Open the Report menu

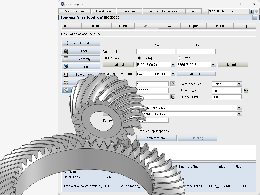click(x=194, y=26)
